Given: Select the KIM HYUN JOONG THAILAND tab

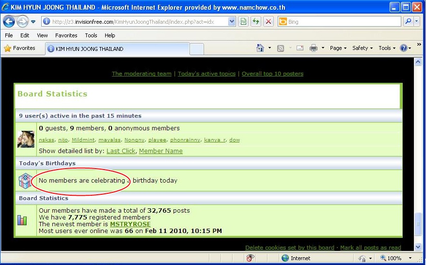Looking at the screenshot, I should coord(117,49).
